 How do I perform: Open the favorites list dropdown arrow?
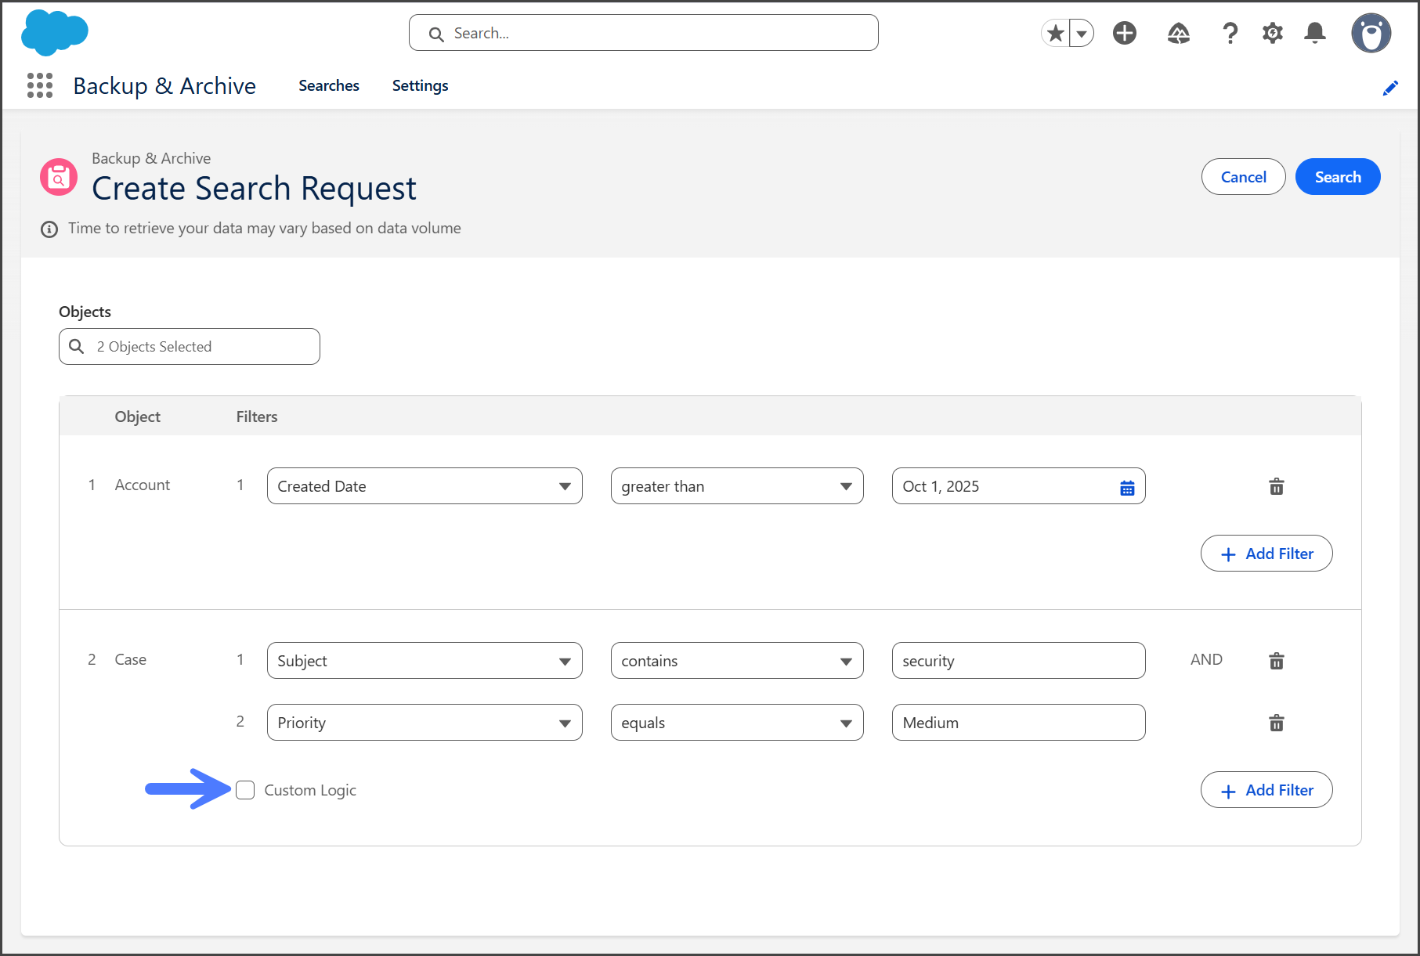coord(1082,34)
